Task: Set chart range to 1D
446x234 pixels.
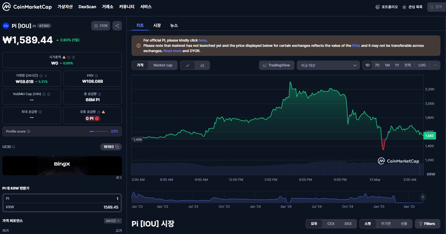Action: click(x=367, y=65)
